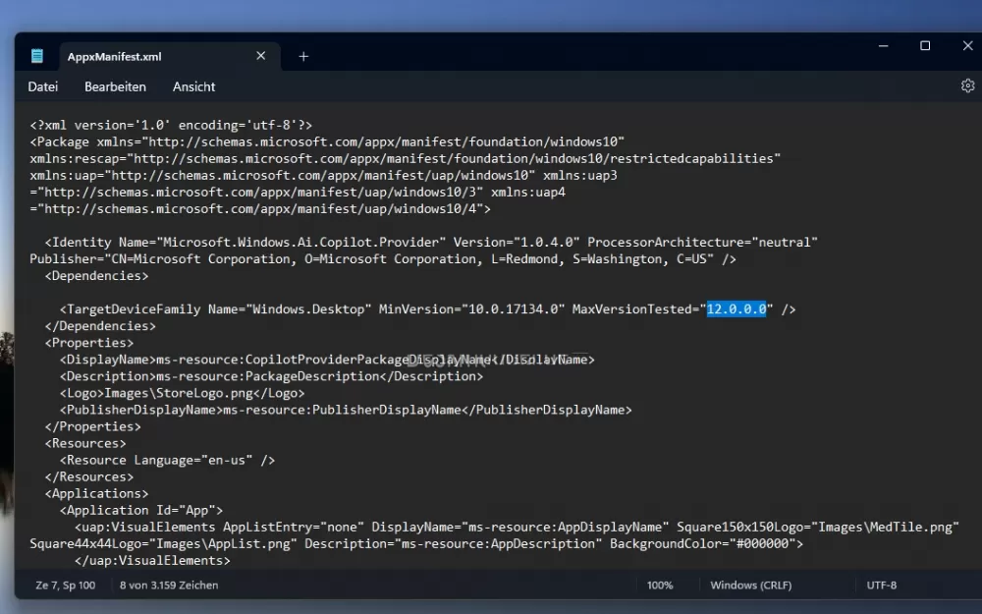This screenshot has height=614, width=982.
Task: Click the Package xmlns foundation/windows10 line
Action: [x=327, y=142]
